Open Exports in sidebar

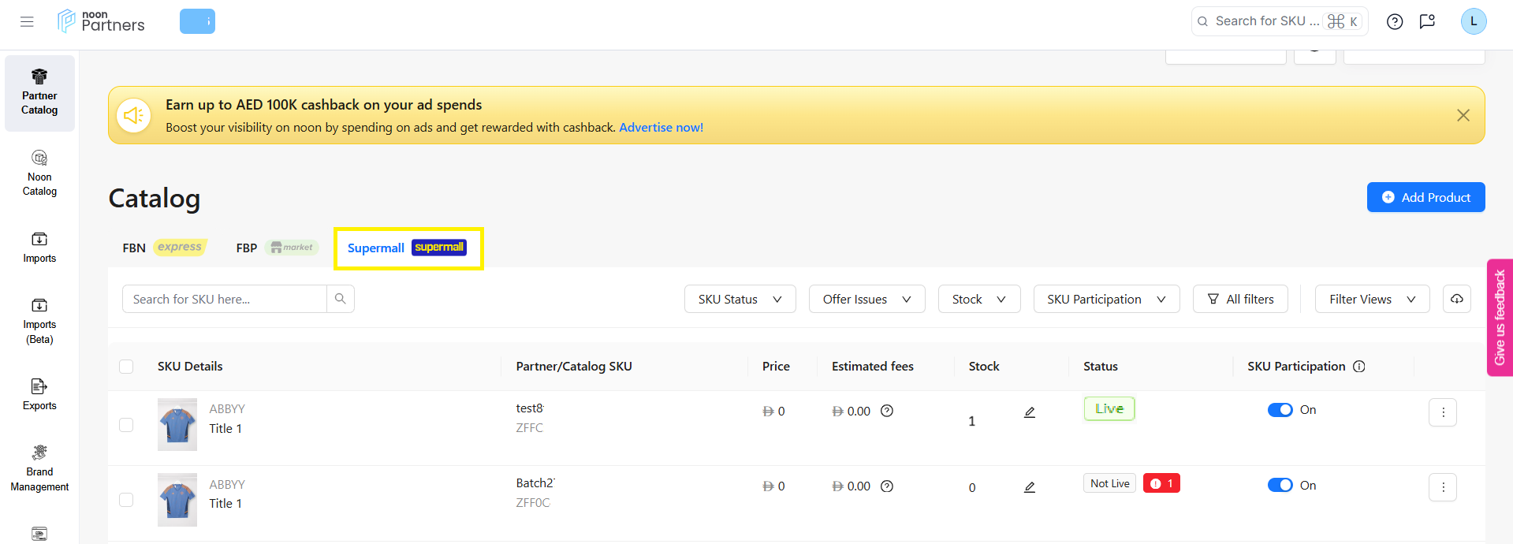(39, 394)
